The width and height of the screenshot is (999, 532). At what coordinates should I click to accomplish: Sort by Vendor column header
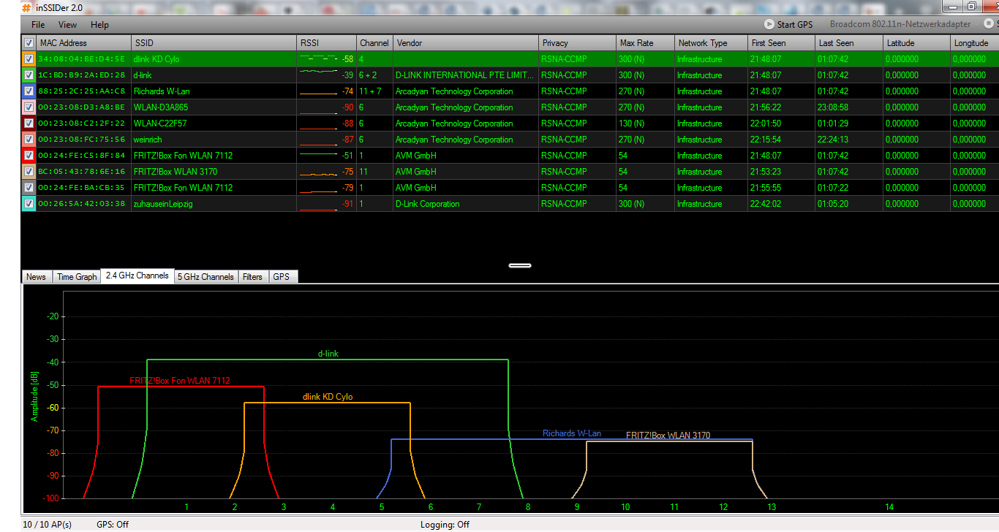tap(466, 43)
